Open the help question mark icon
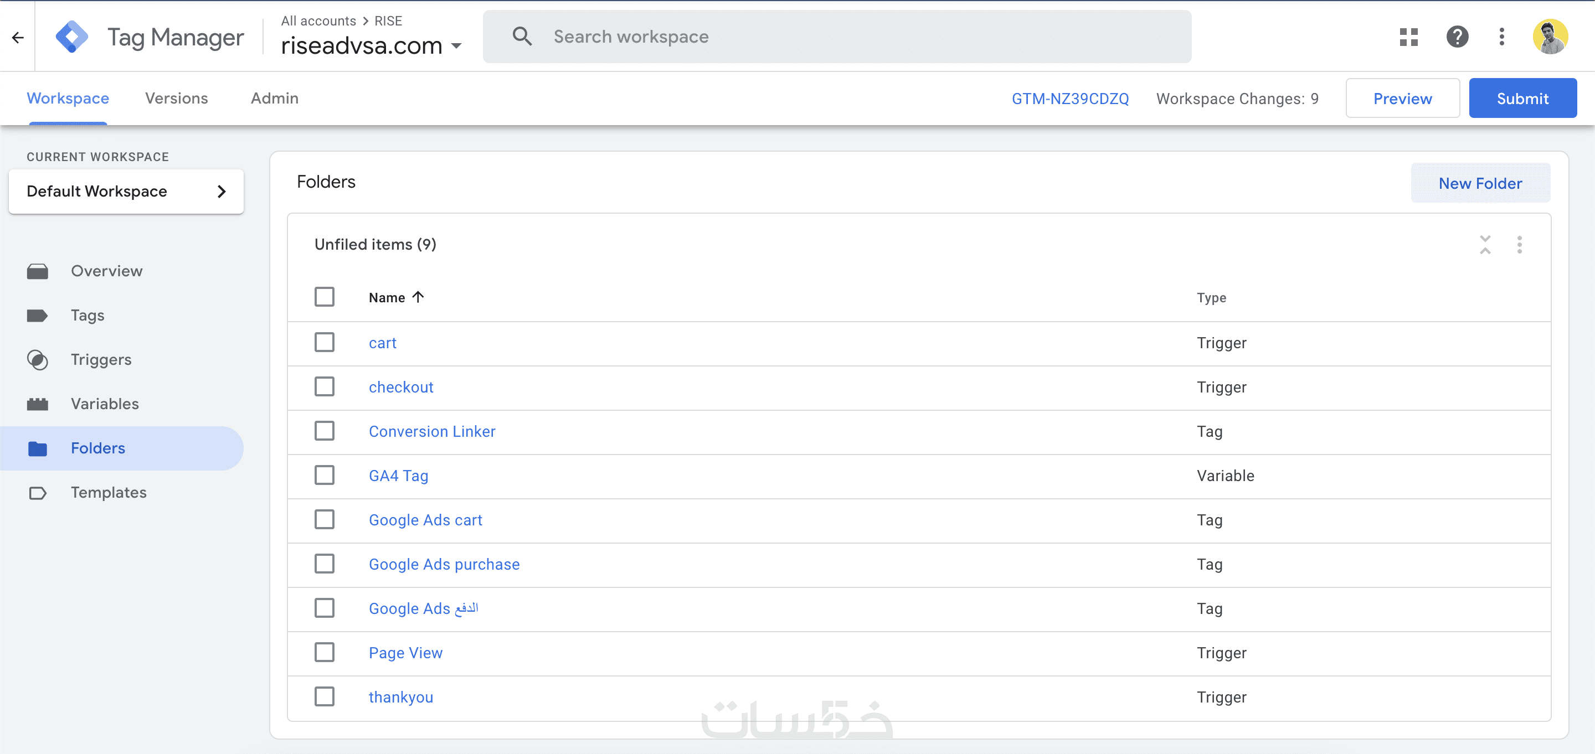 [x=1457, y=37]
